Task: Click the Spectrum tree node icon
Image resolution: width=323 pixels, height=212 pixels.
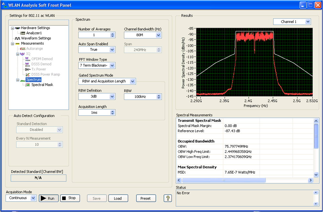Action: click(22, 80)
